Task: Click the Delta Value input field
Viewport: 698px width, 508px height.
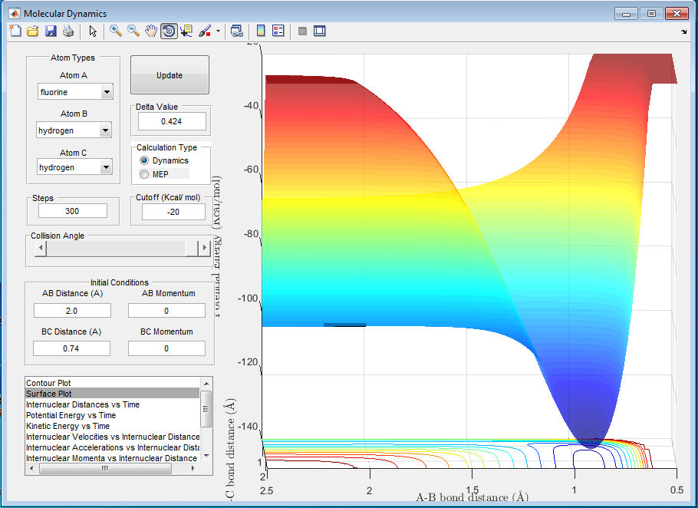Action: tap(172, 121)
